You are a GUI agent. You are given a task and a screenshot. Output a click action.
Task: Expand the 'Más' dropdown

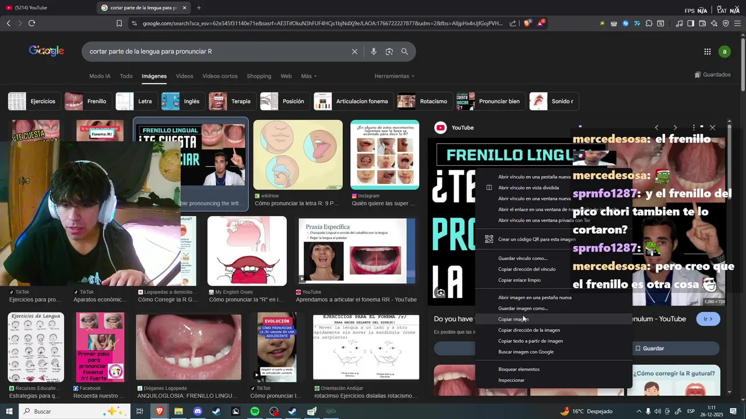309,76
